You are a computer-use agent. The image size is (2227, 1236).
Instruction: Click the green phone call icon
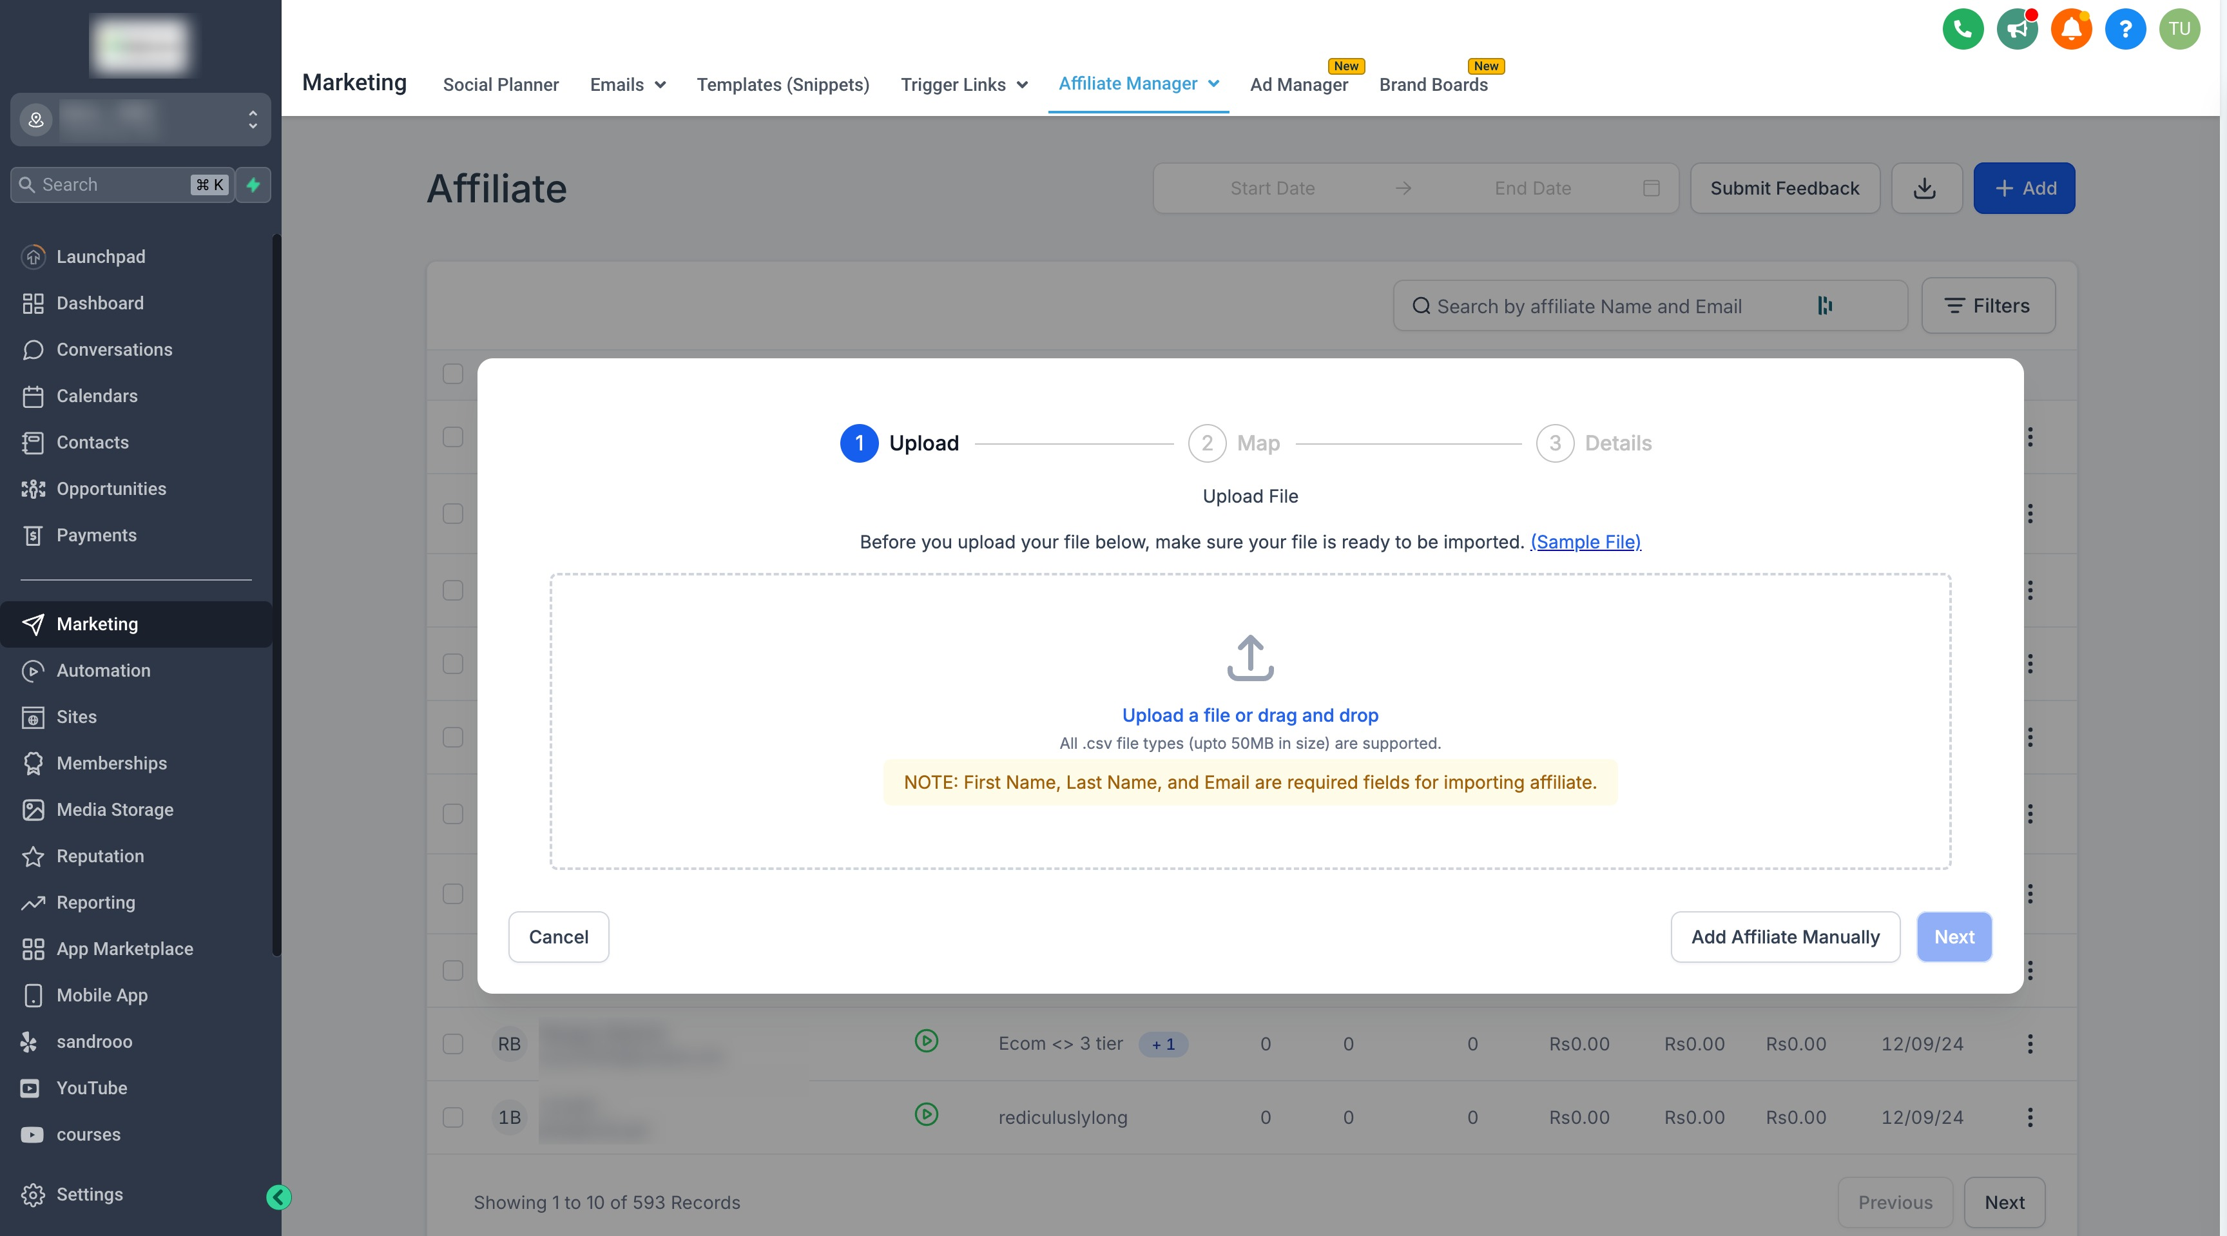pos(1962,30)
